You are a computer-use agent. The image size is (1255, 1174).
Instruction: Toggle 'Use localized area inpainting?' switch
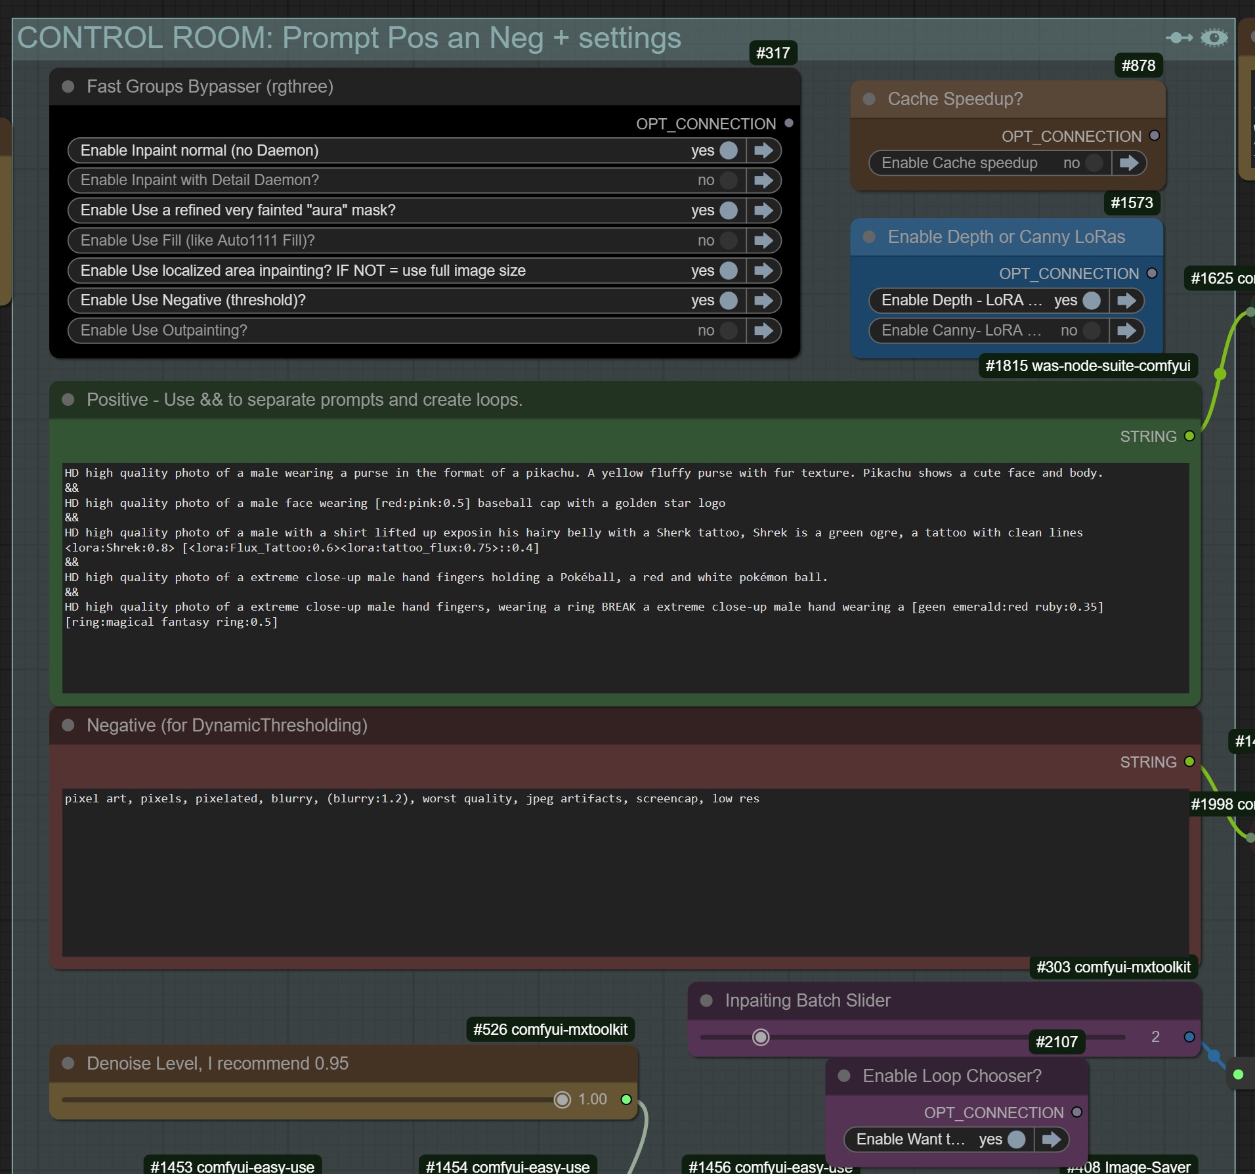(x=729, y=271)
